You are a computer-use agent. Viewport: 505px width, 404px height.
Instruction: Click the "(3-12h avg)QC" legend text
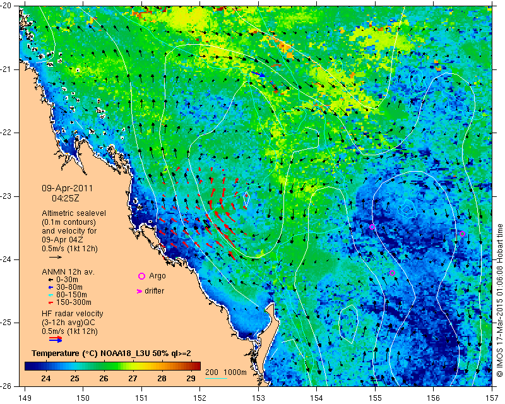coord(68,323)
